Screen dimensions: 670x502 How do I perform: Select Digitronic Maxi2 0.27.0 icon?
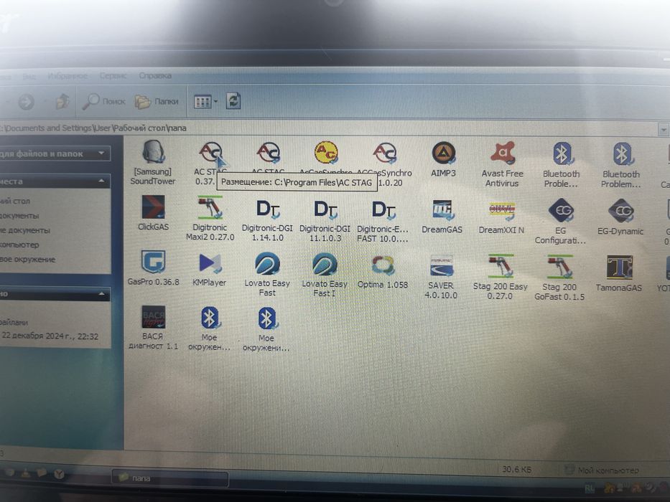point(210,218)
